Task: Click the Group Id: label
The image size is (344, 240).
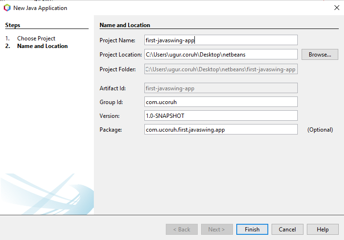Action: click(x=111, y=102)
